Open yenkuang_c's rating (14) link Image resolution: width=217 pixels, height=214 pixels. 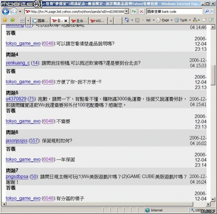(35, 63)
